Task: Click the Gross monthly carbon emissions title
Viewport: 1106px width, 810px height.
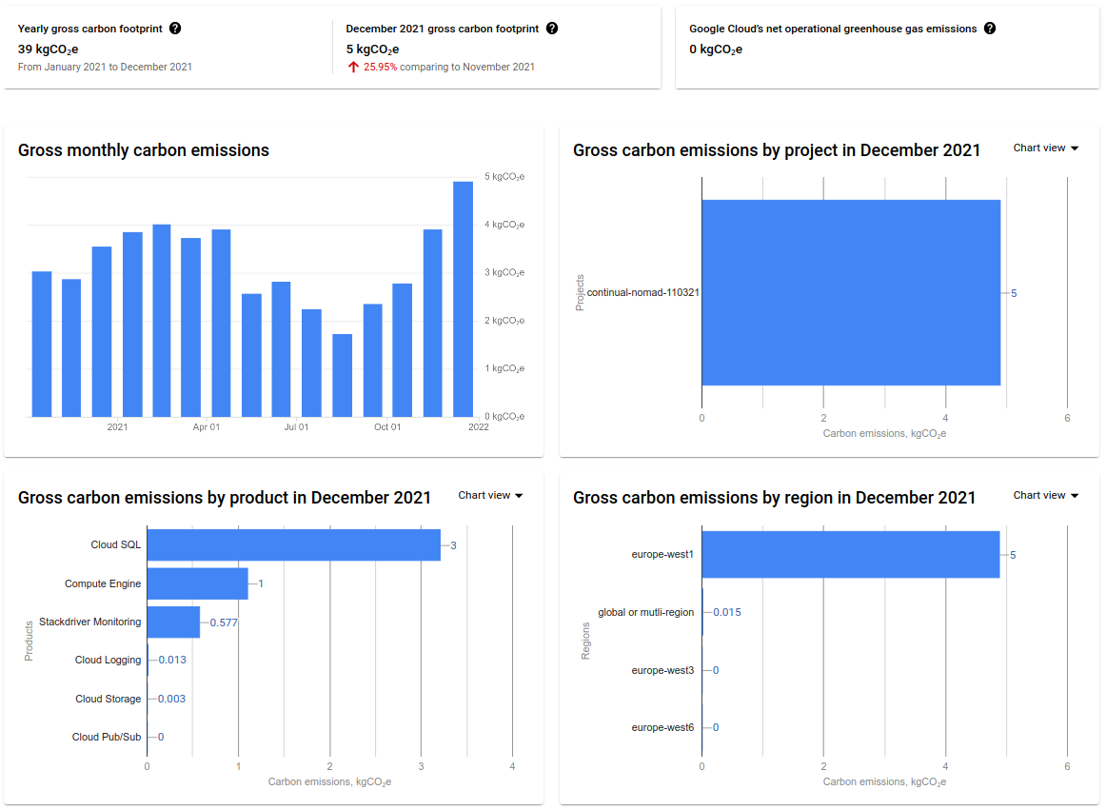Action: 144,150
